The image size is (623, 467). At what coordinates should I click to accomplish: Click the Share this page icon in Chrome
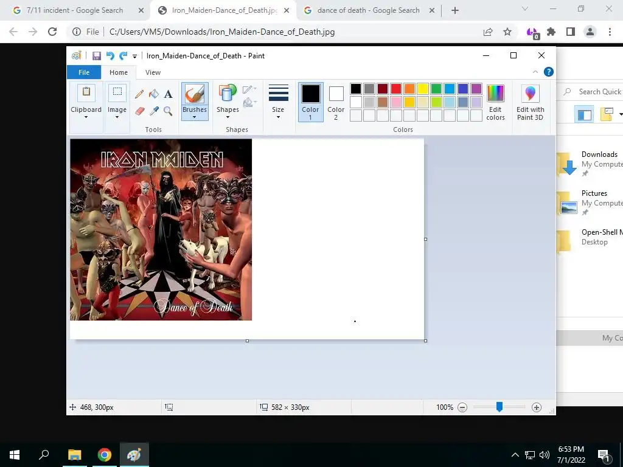488,32
